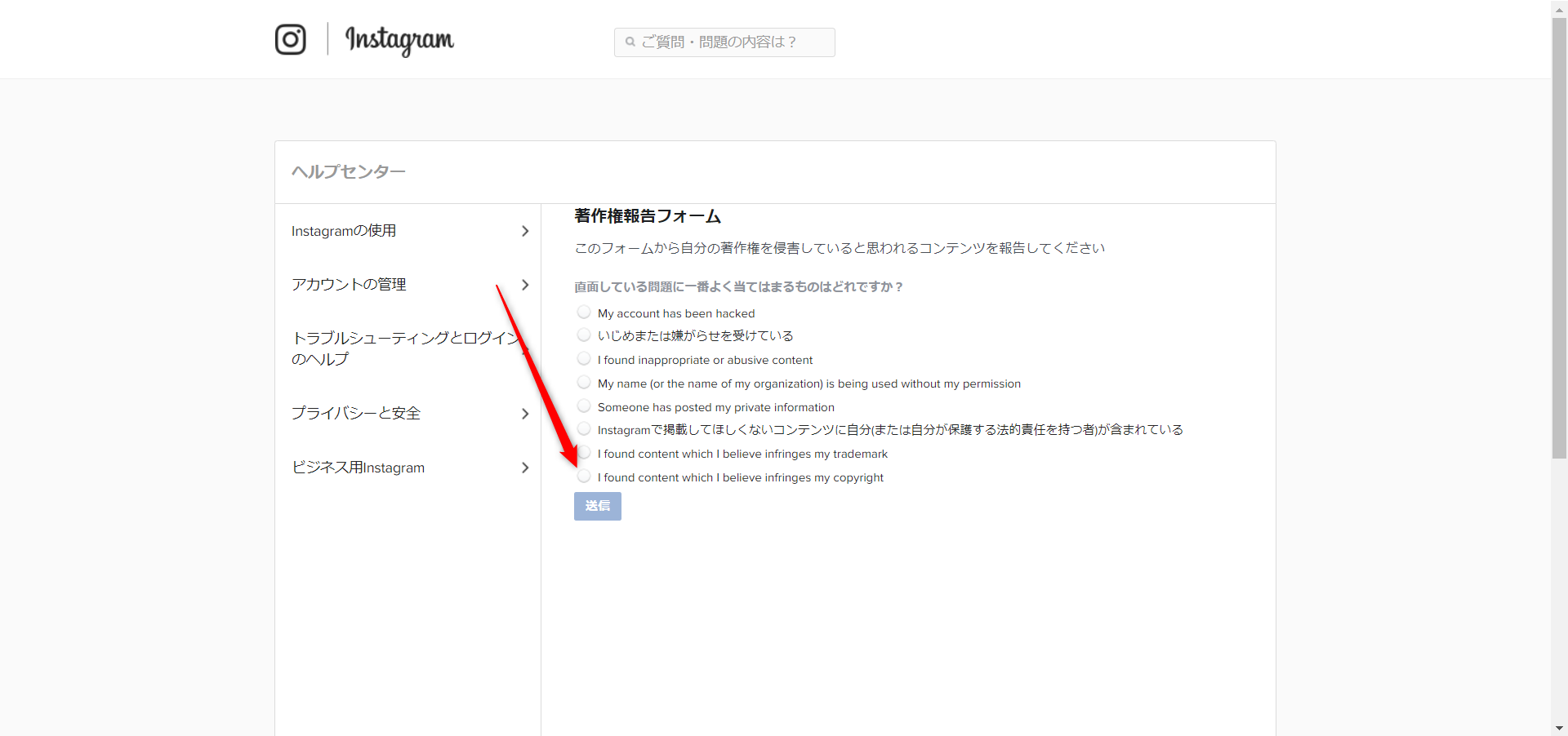The image size is (1568, 736).
Task: Click the form description このフォームから自分の著作権 text
Action: [x=840, y=248]
